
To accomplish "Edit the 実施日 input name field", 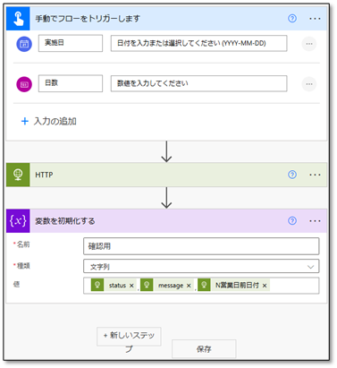I will 71,43.
